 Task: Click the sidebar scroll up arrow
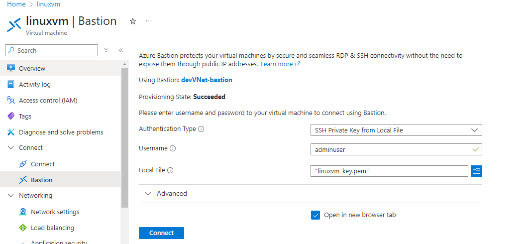click(124, 64)
